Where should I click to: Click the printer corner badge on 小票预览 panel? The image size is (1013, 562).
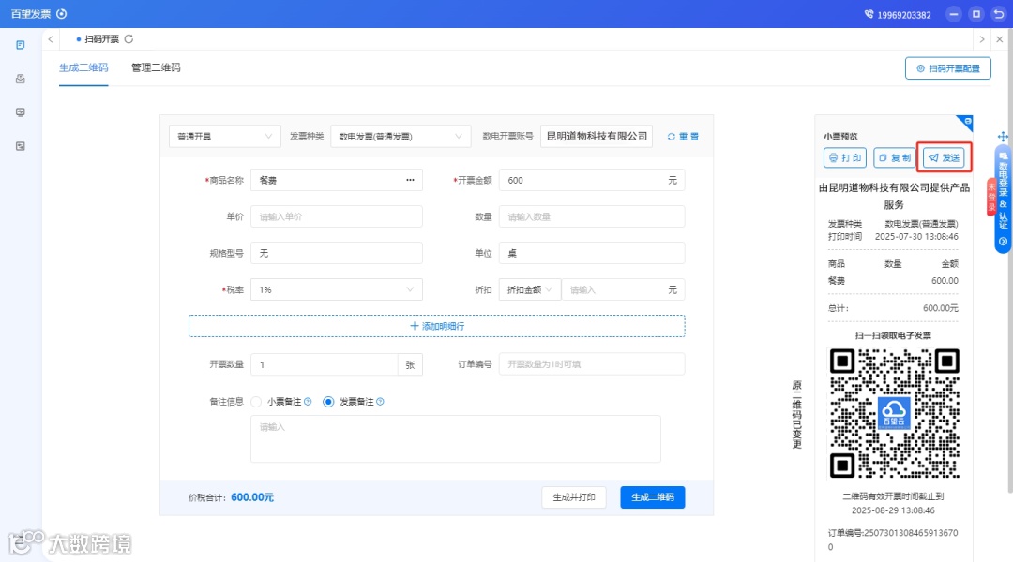click(966, 122)
